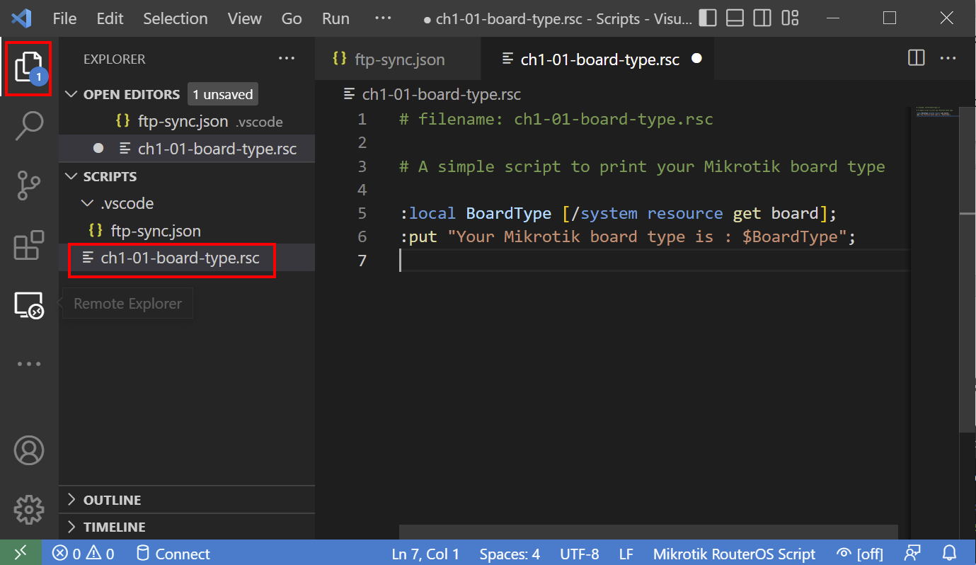Open the Explorer view in activity bar

tap(28, 67)
